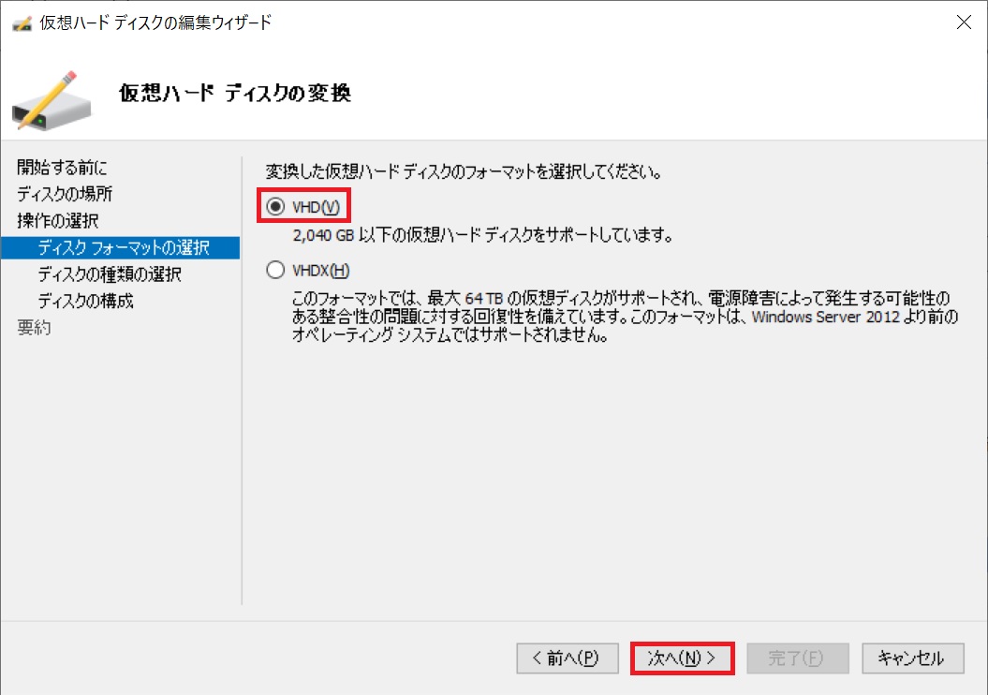
Task: Click the 次へ(N) > button
Action: [x=683, y=658]
